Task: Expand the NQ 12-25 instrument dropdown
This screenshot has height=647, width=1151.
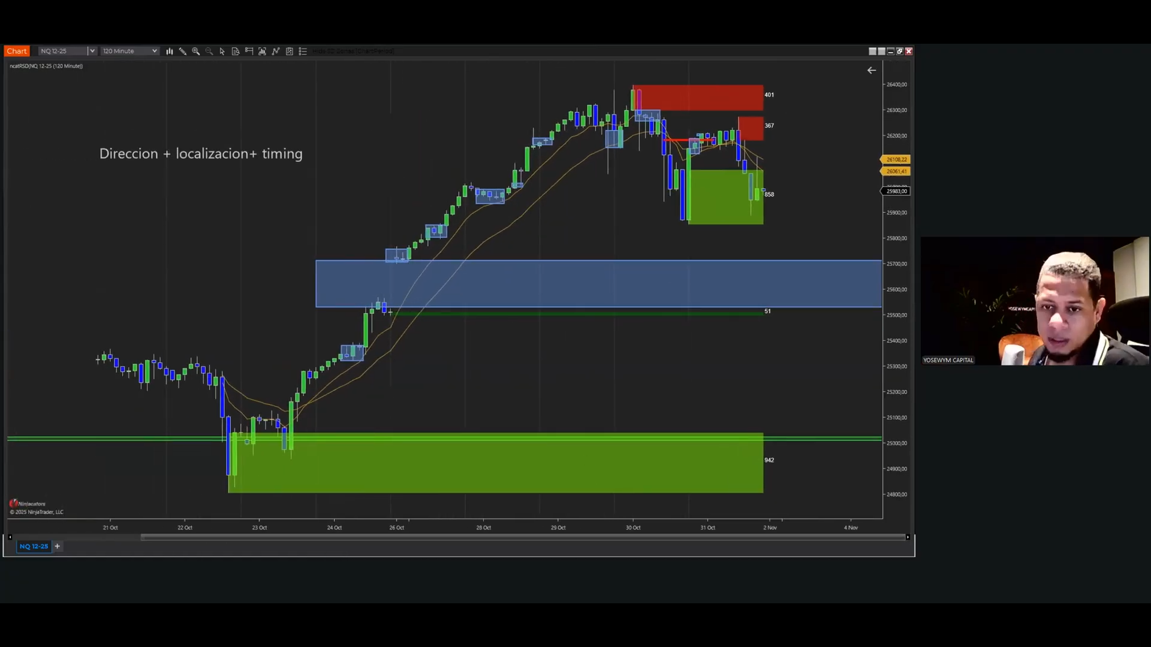Action: point(92,52)
